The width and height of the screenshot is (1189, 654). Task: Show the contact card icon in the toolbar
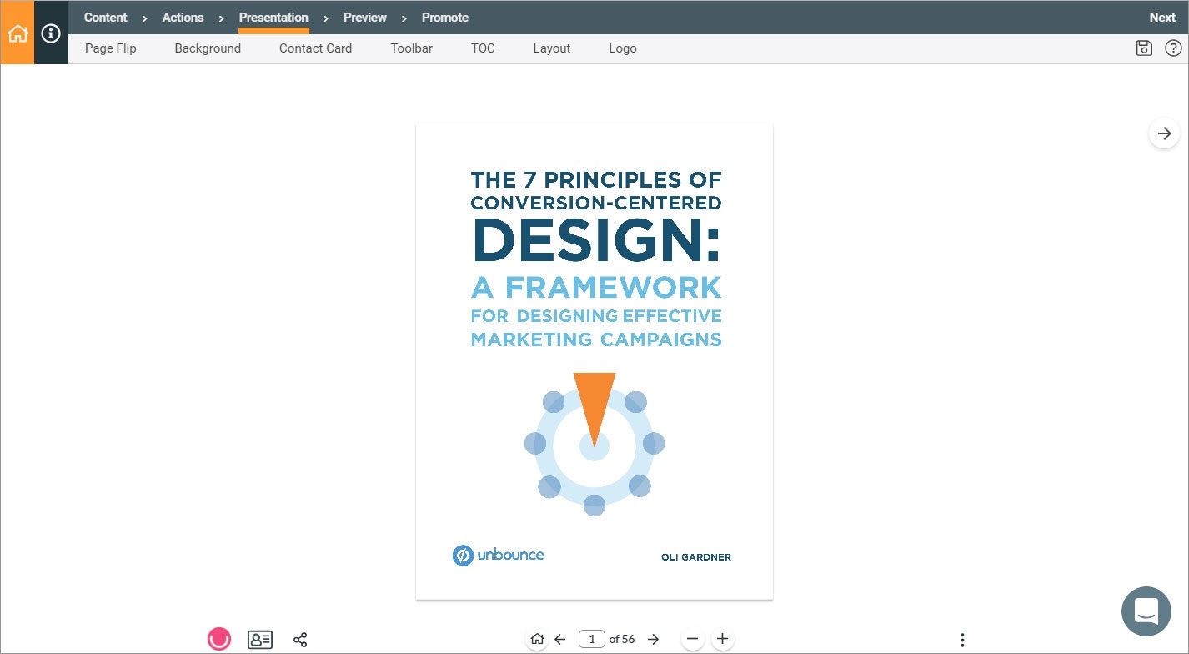(x=260, y=639)
